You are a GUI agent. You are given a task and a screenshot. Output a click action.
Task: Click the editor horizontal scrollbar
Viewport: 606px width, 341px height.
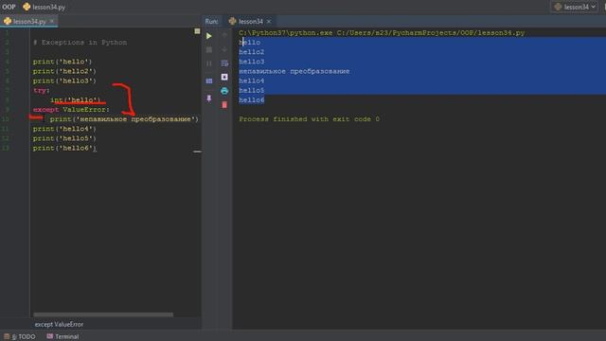pos(103,314)
